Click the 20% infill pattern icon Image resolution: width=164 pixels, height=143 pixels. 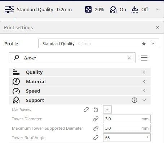[x=88, y=9]
